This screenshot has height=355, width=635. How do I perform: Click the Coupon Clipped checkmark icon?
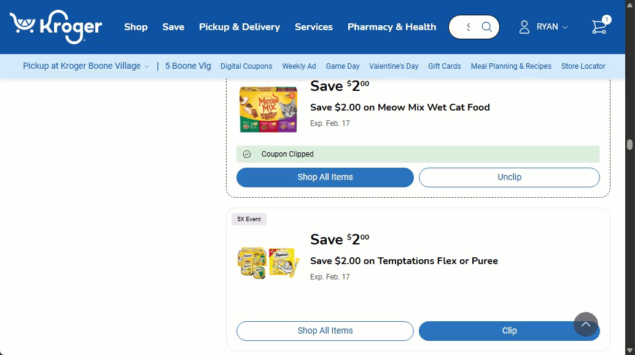click(x=247, y=154)
